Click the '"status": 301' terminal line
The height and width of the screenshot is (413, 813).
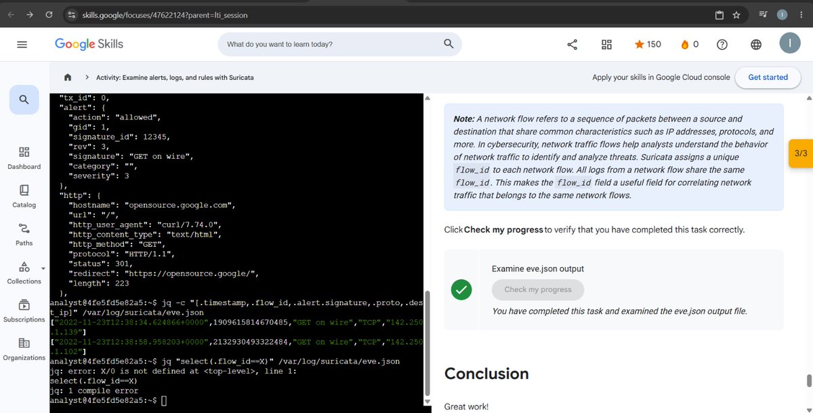(x=100, y=263)
